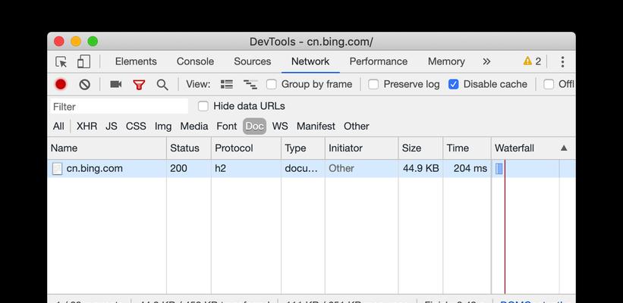The height and width of the screenshot is (303, 623).
Task: Uncheck the Disable cache checkbox
Action: tap(453, 84)
